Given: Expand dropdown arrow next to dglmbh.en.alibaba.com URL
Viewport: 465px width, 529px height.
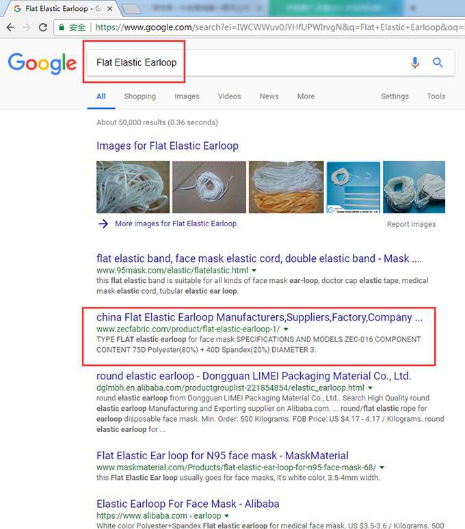Looking at the screenshot, I should point(370,388).
